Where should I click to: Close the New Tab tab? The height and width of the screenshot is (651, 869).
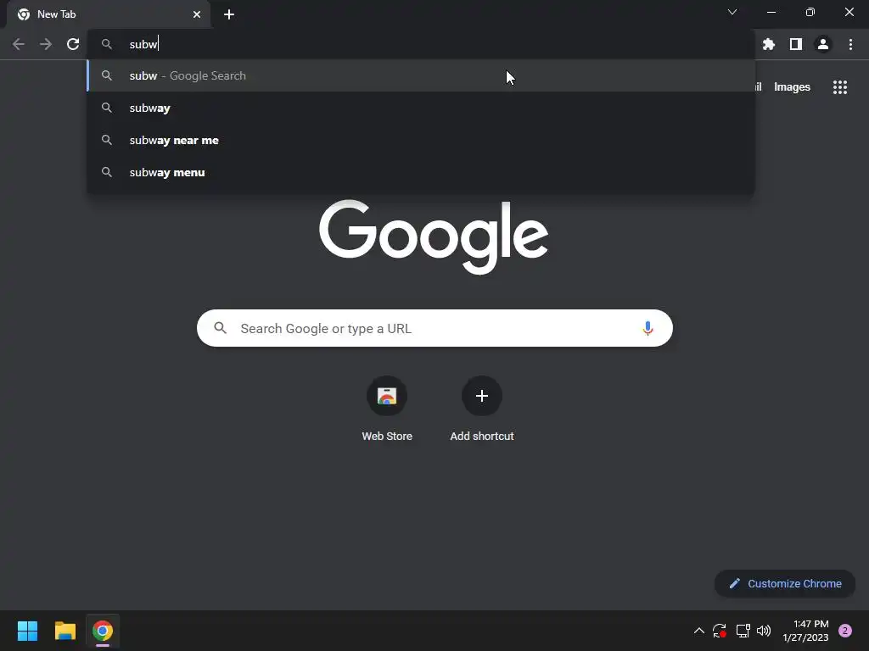click(x=197, y=14)
